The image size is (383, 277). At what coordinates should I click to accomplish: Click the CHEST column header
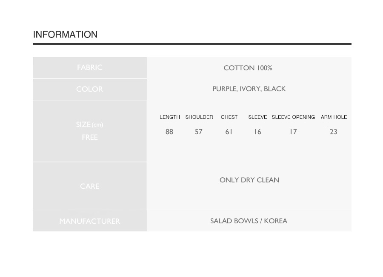[229, 117]
